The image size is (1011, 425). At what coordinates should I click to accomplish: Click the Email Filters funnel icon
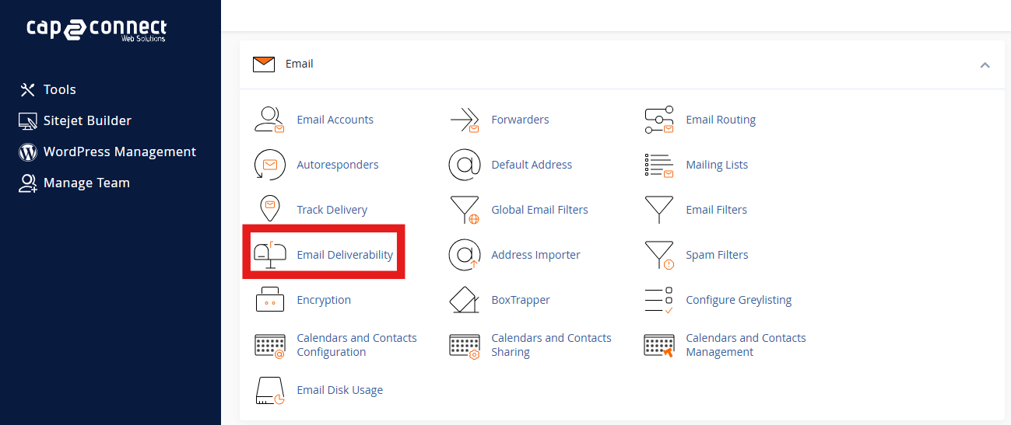[x=659, y=210]
